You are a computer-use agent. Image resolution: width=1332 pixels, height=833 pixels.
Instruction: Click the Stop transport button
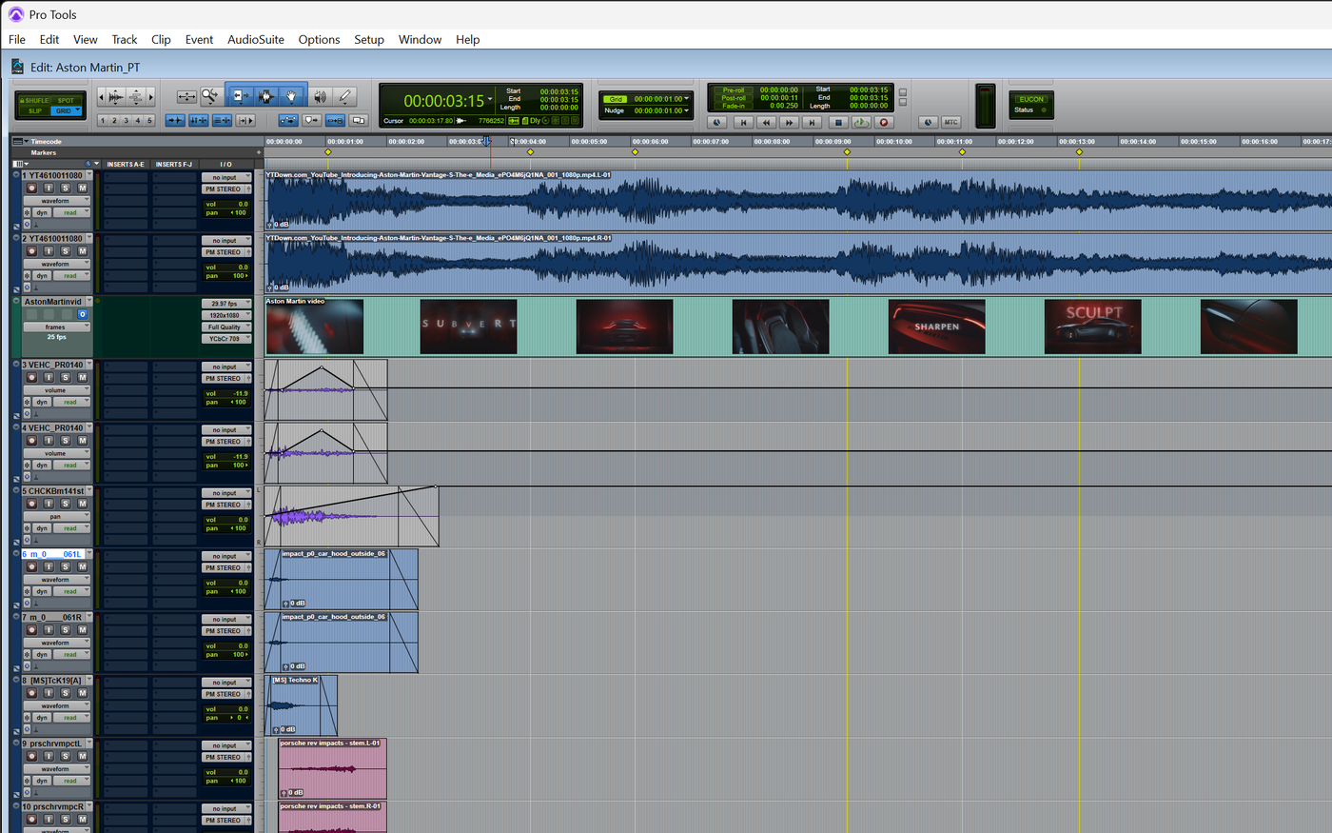[838, 122]
